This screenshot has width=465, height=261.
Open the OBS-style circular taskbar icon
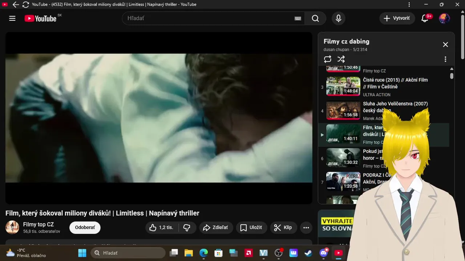pyautogui.click(x=279, y=253)
